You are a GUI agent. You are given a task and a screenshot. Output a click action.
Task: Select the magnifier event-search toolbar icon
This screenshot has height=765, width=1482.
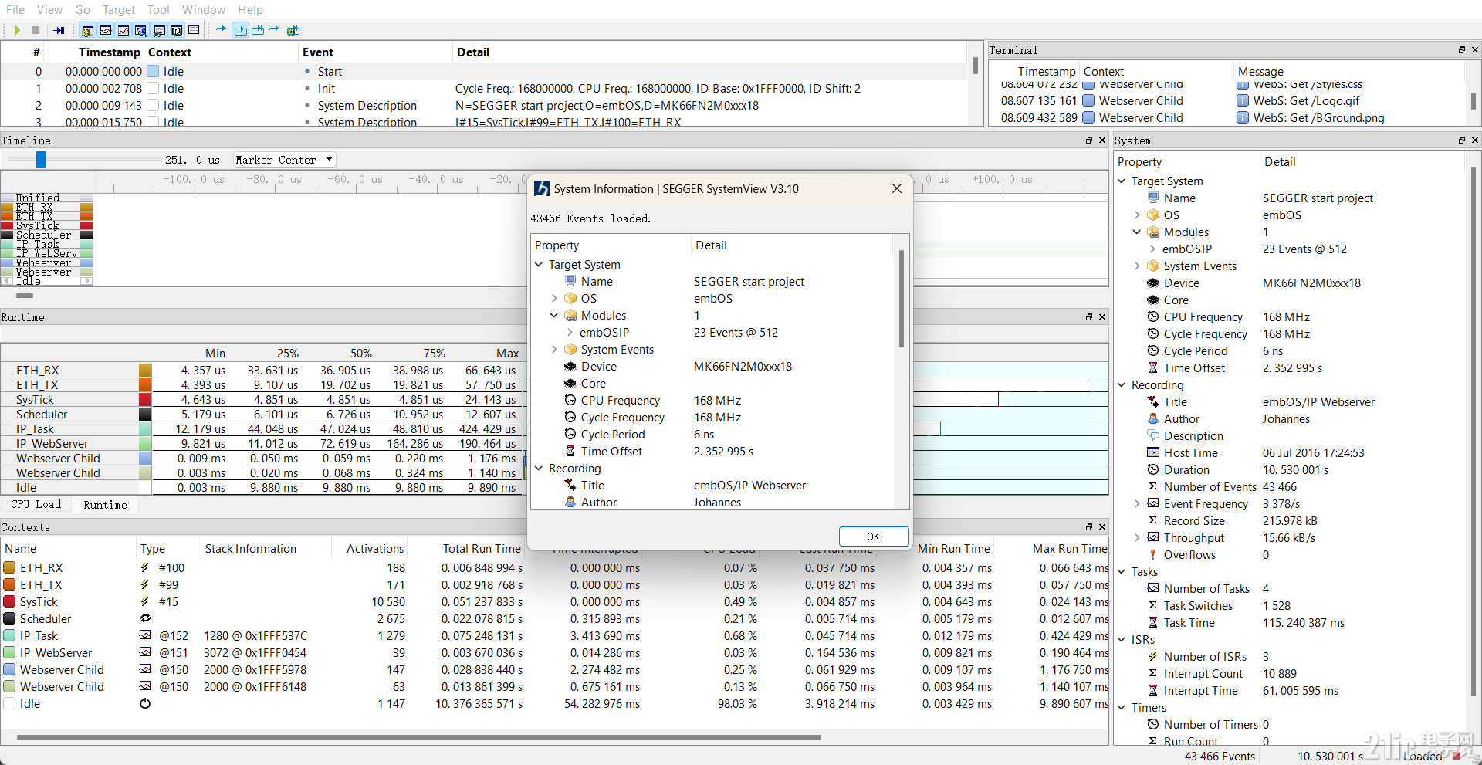[141, 30]
